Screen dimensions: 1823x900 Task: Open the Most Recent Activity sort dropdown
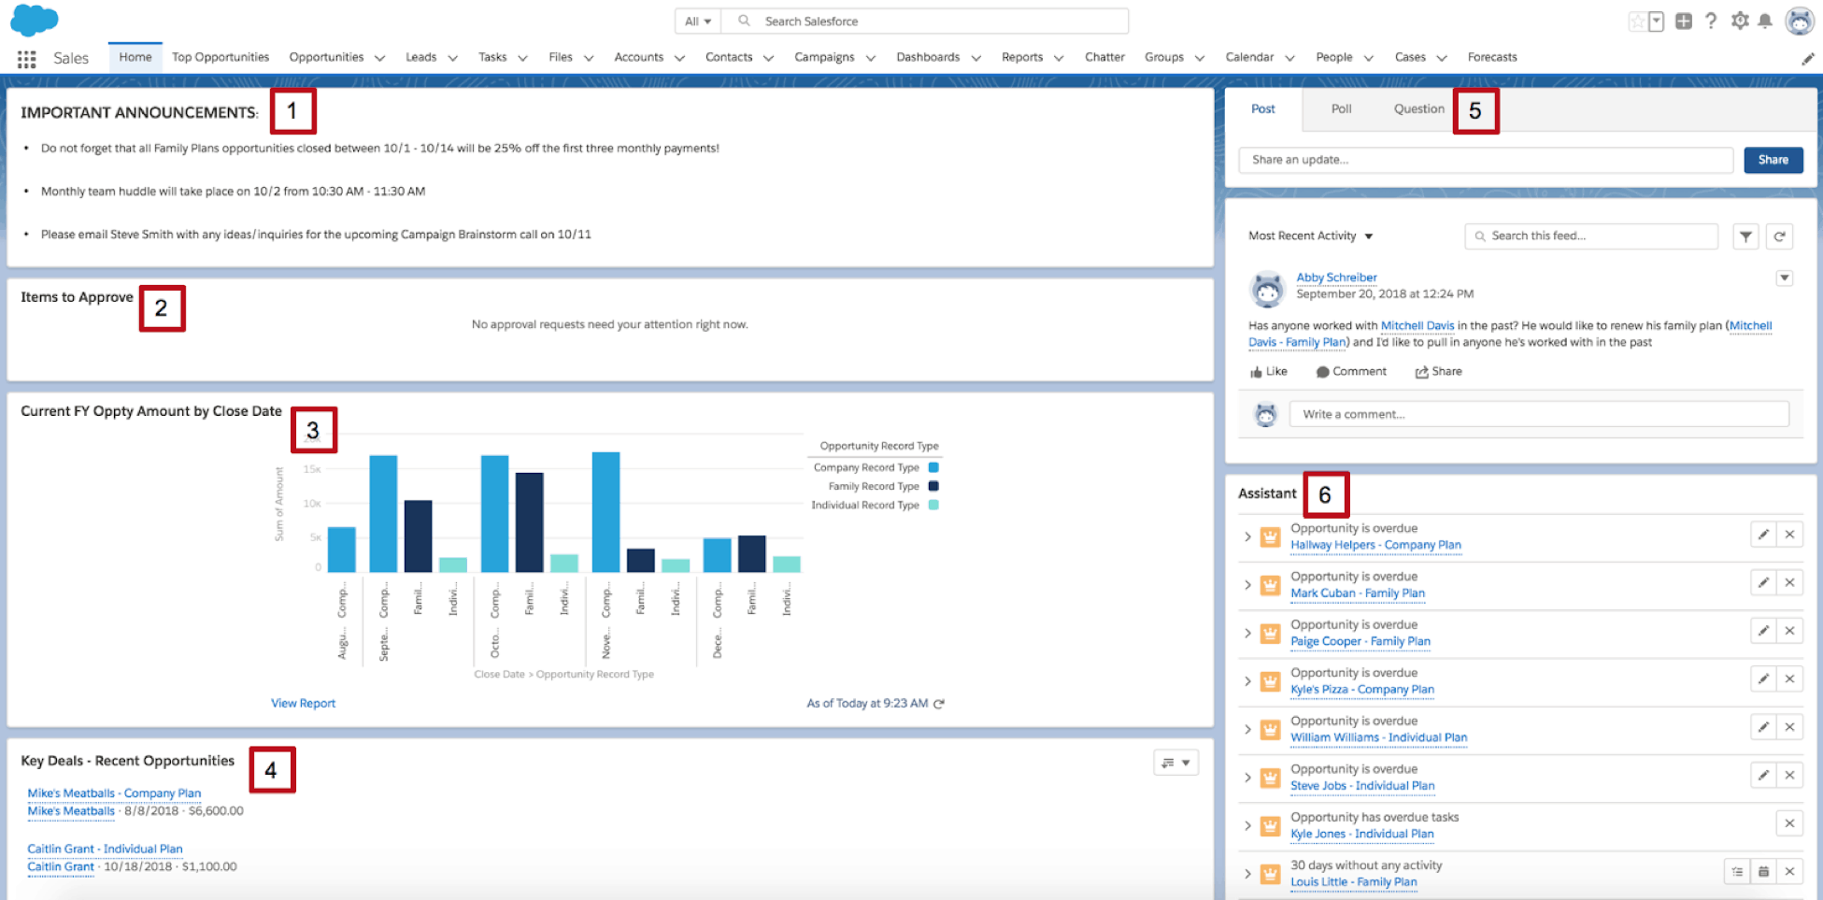(x=1311, y=236)
